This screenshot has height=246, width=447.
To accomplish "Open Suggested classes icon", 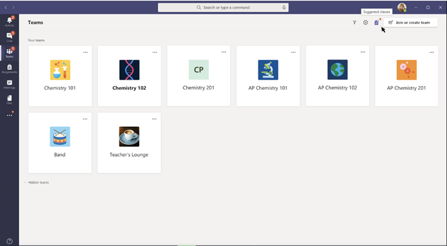I will 377,22.
